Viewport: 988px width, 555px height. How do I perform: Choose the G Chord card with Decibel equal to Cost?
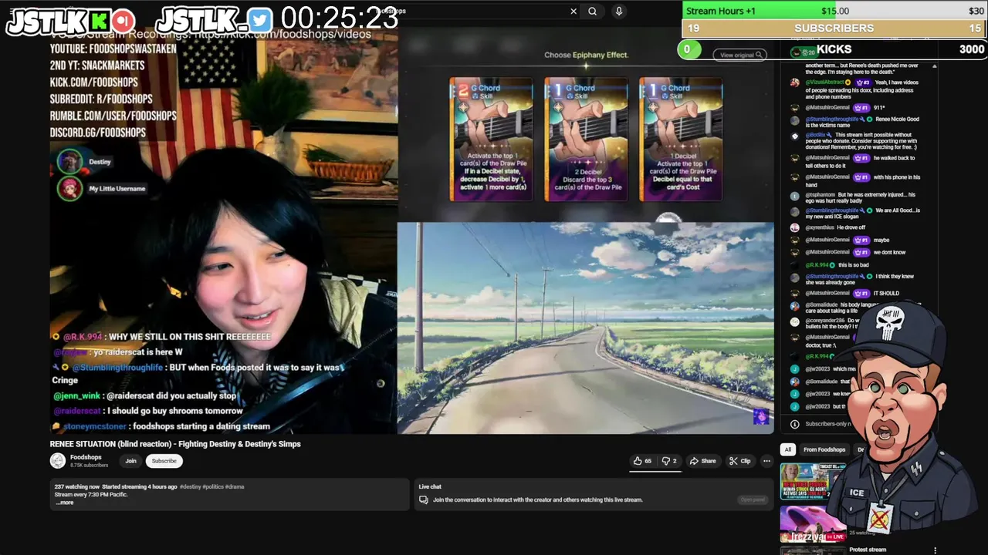click(681, 139)
